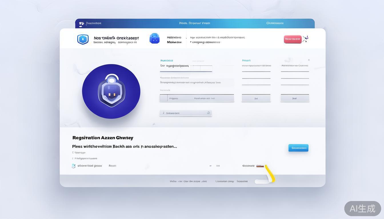Select the right tab in the top blue bar
Image resolution: width=384 pixels, height=219 pixels.
[275, 23]
